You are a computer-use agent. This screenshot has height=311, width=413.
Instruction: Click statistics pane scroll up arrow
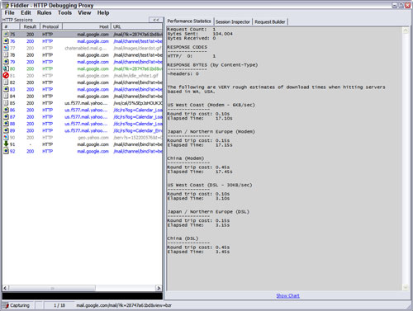[x=406, y=31]
